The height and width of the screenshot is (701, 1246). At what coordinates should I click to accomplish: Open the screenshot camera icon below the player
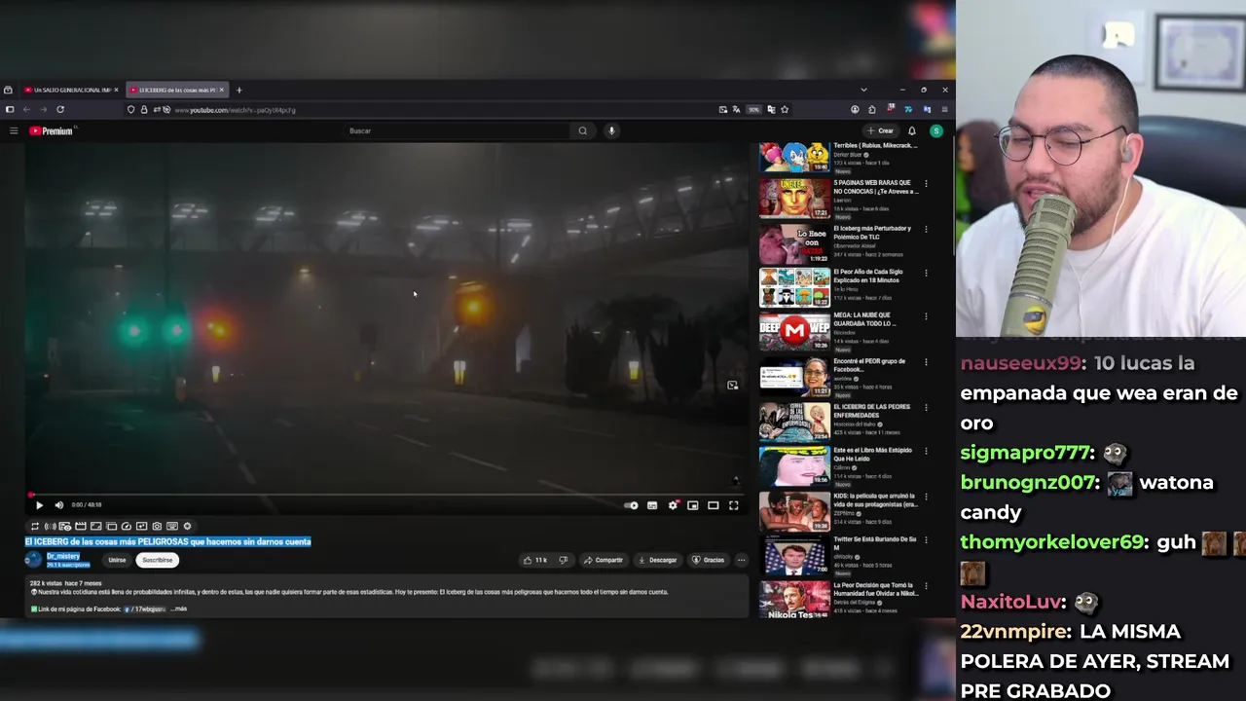(x=157, y=527)
